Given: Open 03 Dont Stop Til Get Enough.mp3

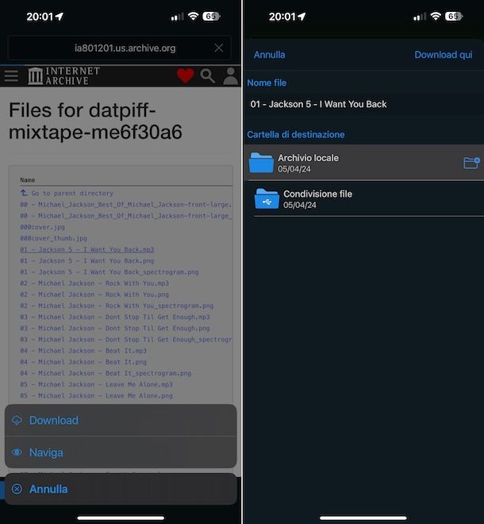Looking at the screenshot, I should point(115,317).
